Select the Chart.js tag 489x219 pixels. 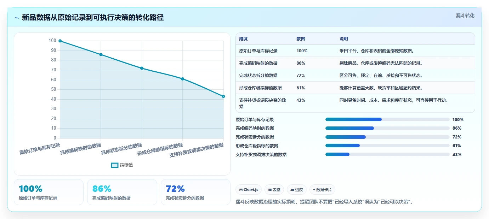point(249,190)
